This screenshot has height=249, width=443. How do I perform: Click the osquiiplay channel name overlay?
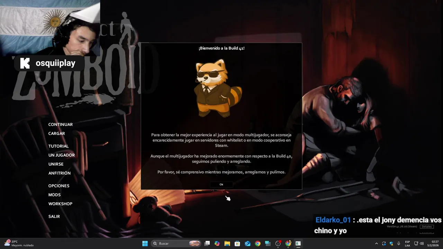(55, 63)
